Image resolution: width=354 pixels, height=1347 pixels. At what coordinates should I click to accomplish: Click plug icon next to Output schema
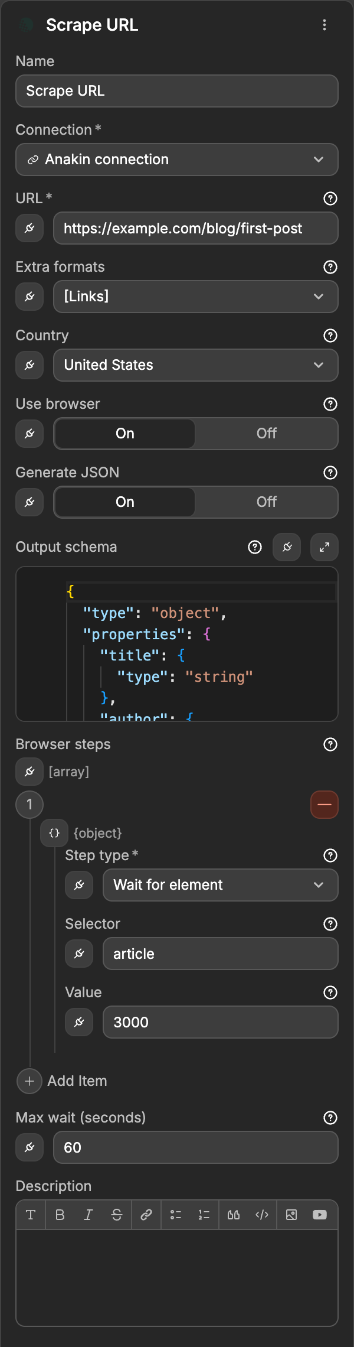click(287, 547)
